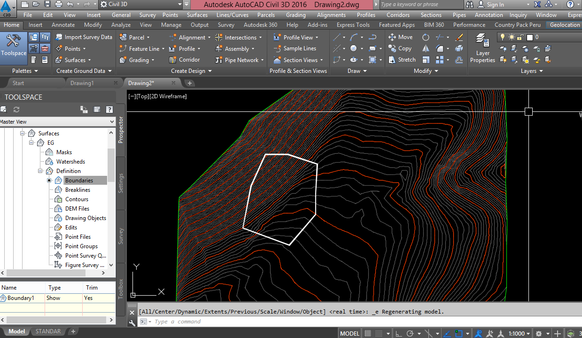Toggle layer 0 on/off lightbulb

pos(502,37)
